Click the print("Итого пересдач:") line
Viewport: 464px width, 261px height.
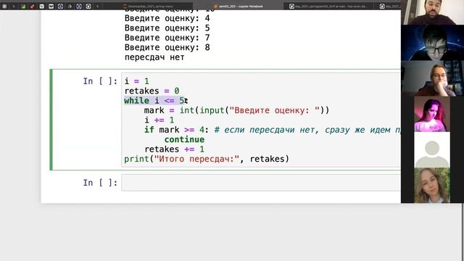[x=207, y=159]
